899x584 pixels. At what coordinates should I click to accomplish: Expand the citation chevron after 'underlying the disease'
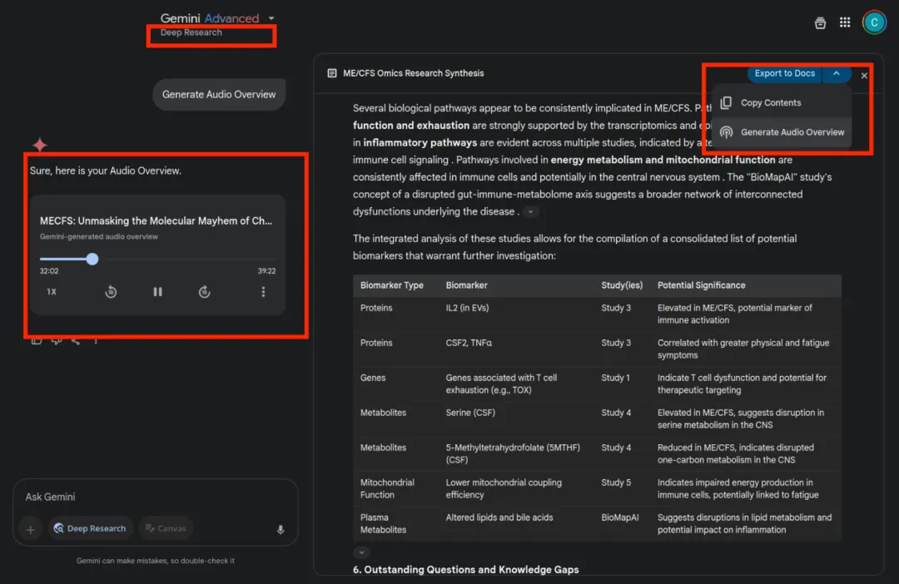tap(530, 212)
